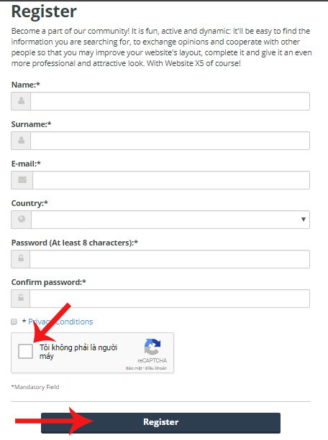Click the person icon beside Surname field
The height and width of the screenshot is (440, 328).
(21, 140)
